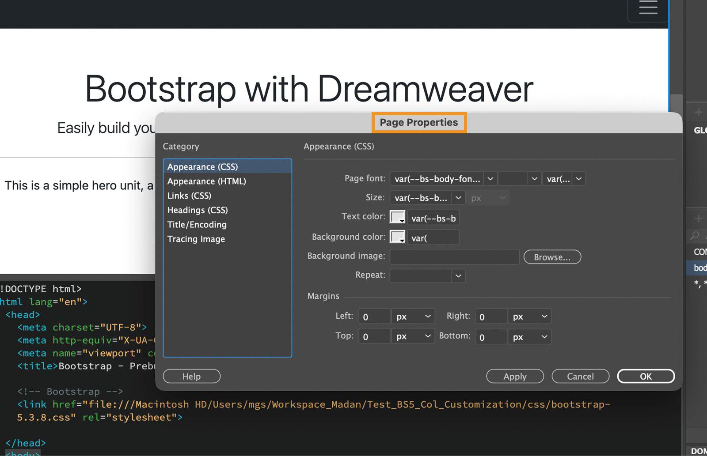Click the "Easily build you" subtitle text

[x=106, y=128]
